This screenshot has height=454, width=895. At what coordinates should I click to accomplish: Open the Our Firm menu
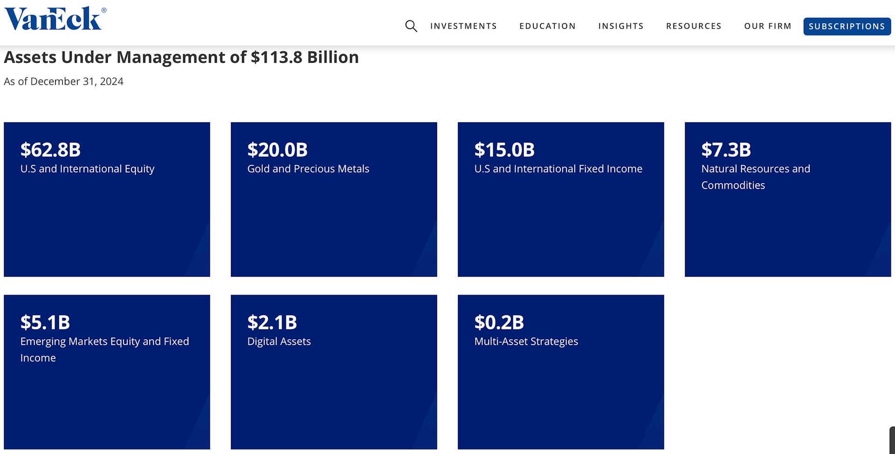[x=768, y=26]
